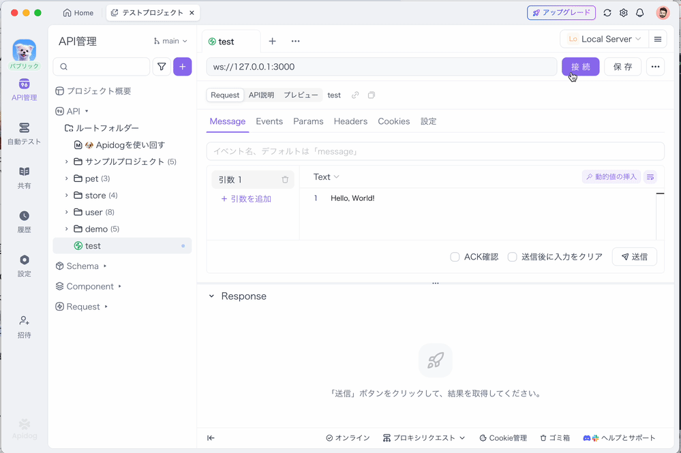Screen dimensions: 681x453
Task: Click 保存 save button
Action: click(622, 67)
